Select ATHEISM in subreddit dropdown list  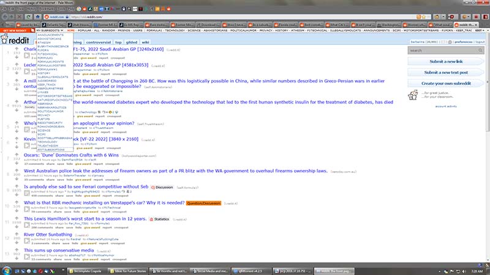point(43,42)
